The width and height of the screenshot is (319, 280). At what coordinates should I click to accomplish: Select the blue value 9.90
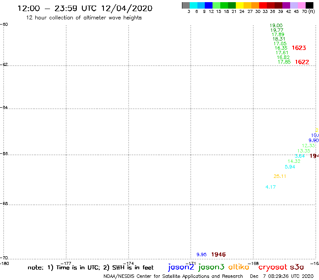(x=313, y=140)
